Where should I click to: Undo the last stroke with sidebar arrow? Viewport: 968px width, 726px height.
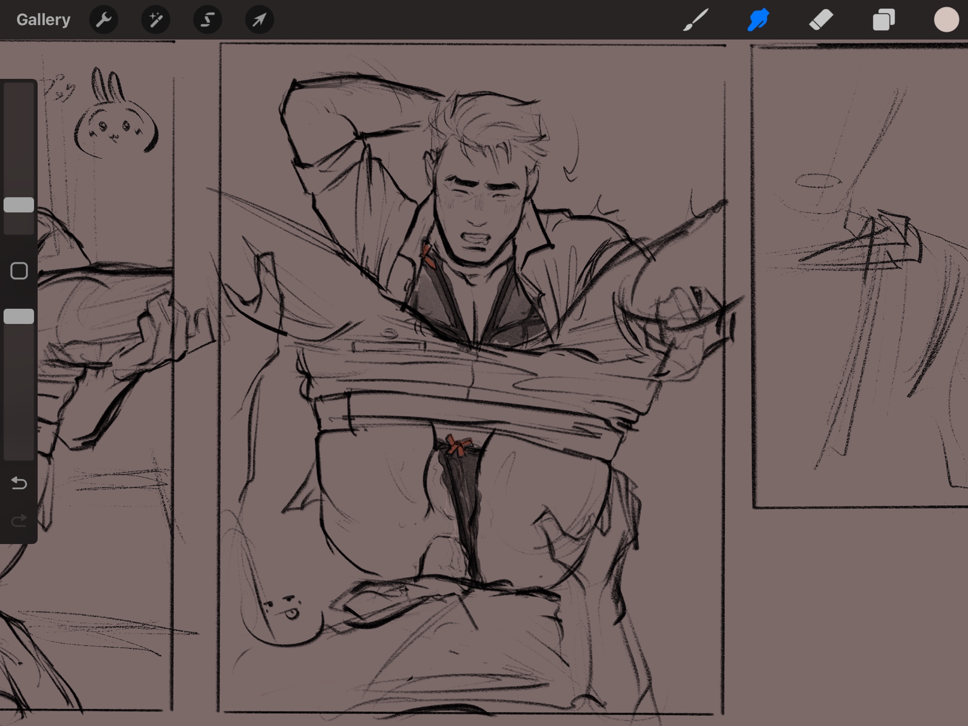(19, 483)
